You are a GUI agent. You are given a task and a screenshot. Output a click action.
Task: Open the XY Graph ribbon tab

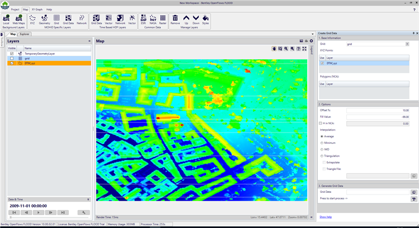pyautogui.click(x=37, y=9)
